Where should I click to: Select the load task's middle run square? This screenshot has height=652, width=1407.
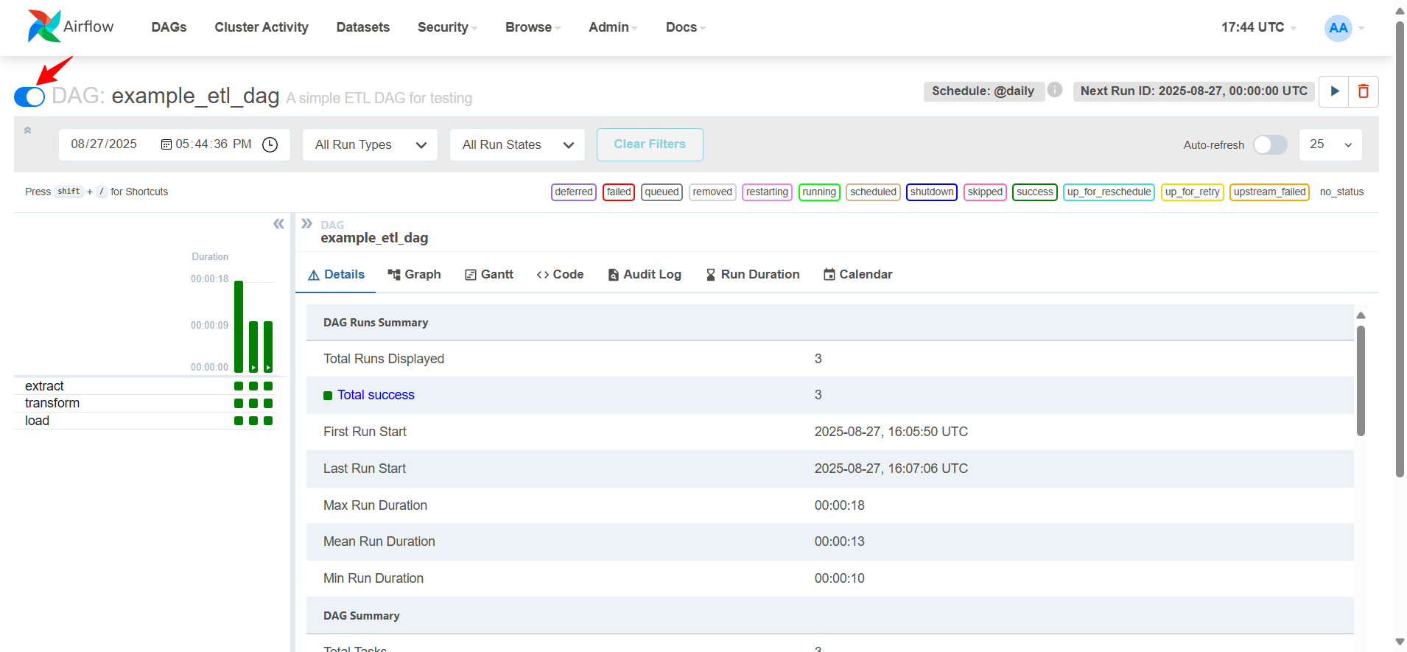253,421
